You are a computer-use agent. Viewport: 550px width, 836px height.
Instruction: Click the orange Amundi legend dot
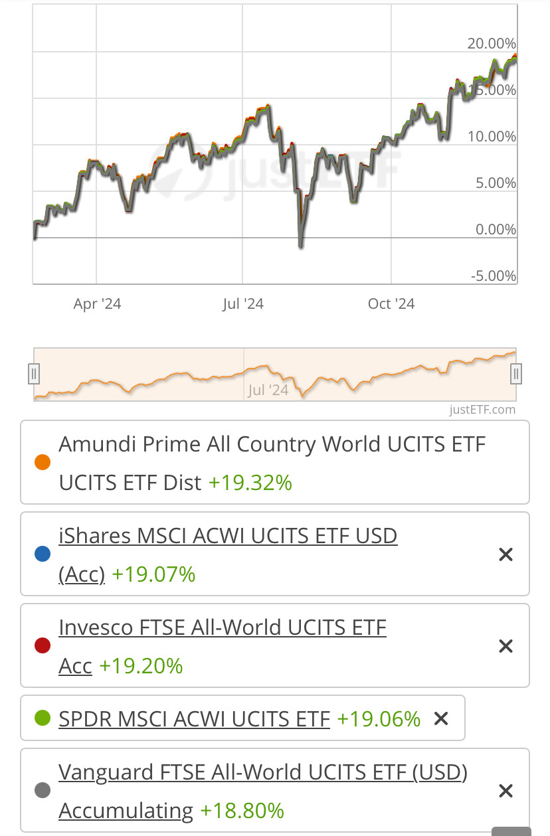[x=43, y=463]
